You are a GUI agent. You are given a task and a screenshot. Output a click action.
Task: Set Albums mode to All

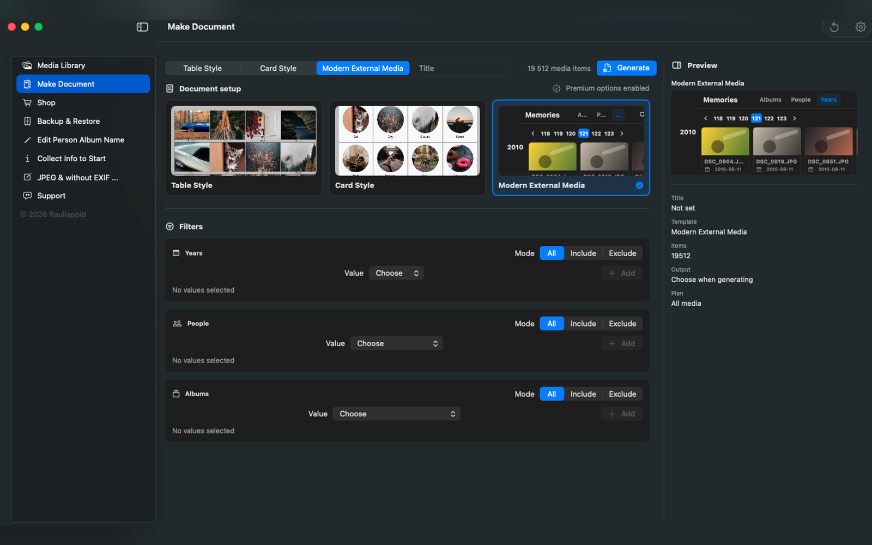coord(552,393)
